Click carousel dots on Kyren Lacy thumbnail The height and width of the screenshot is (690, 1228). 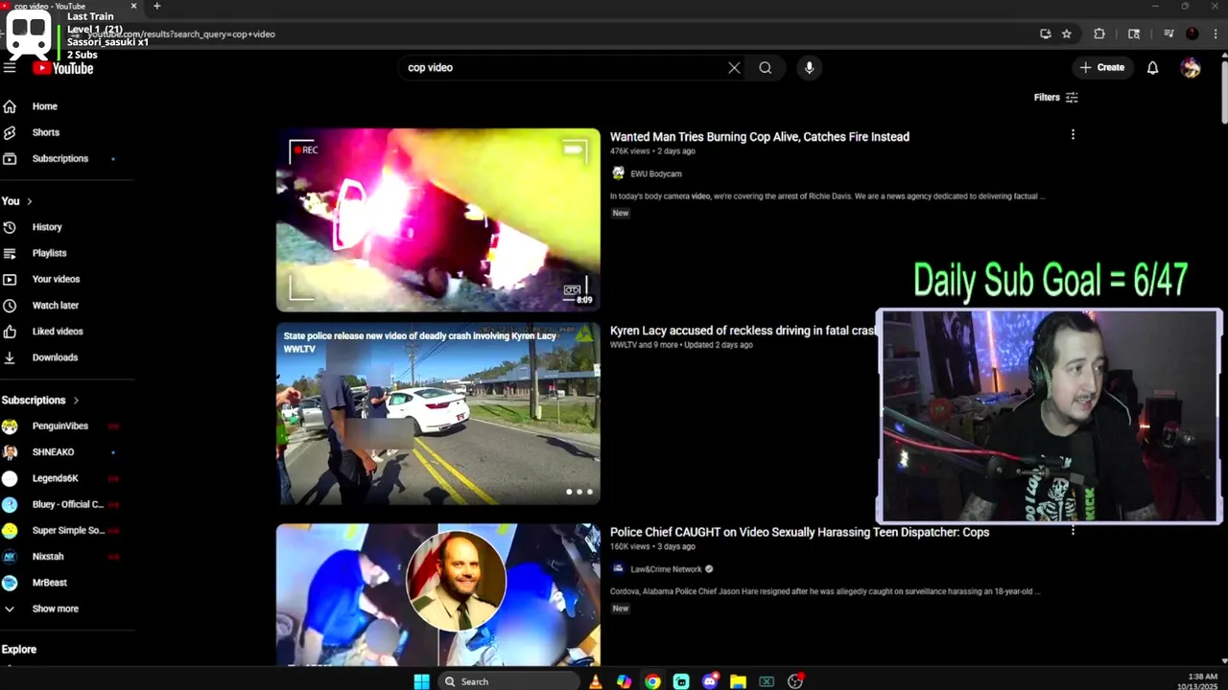coord(579,492)
